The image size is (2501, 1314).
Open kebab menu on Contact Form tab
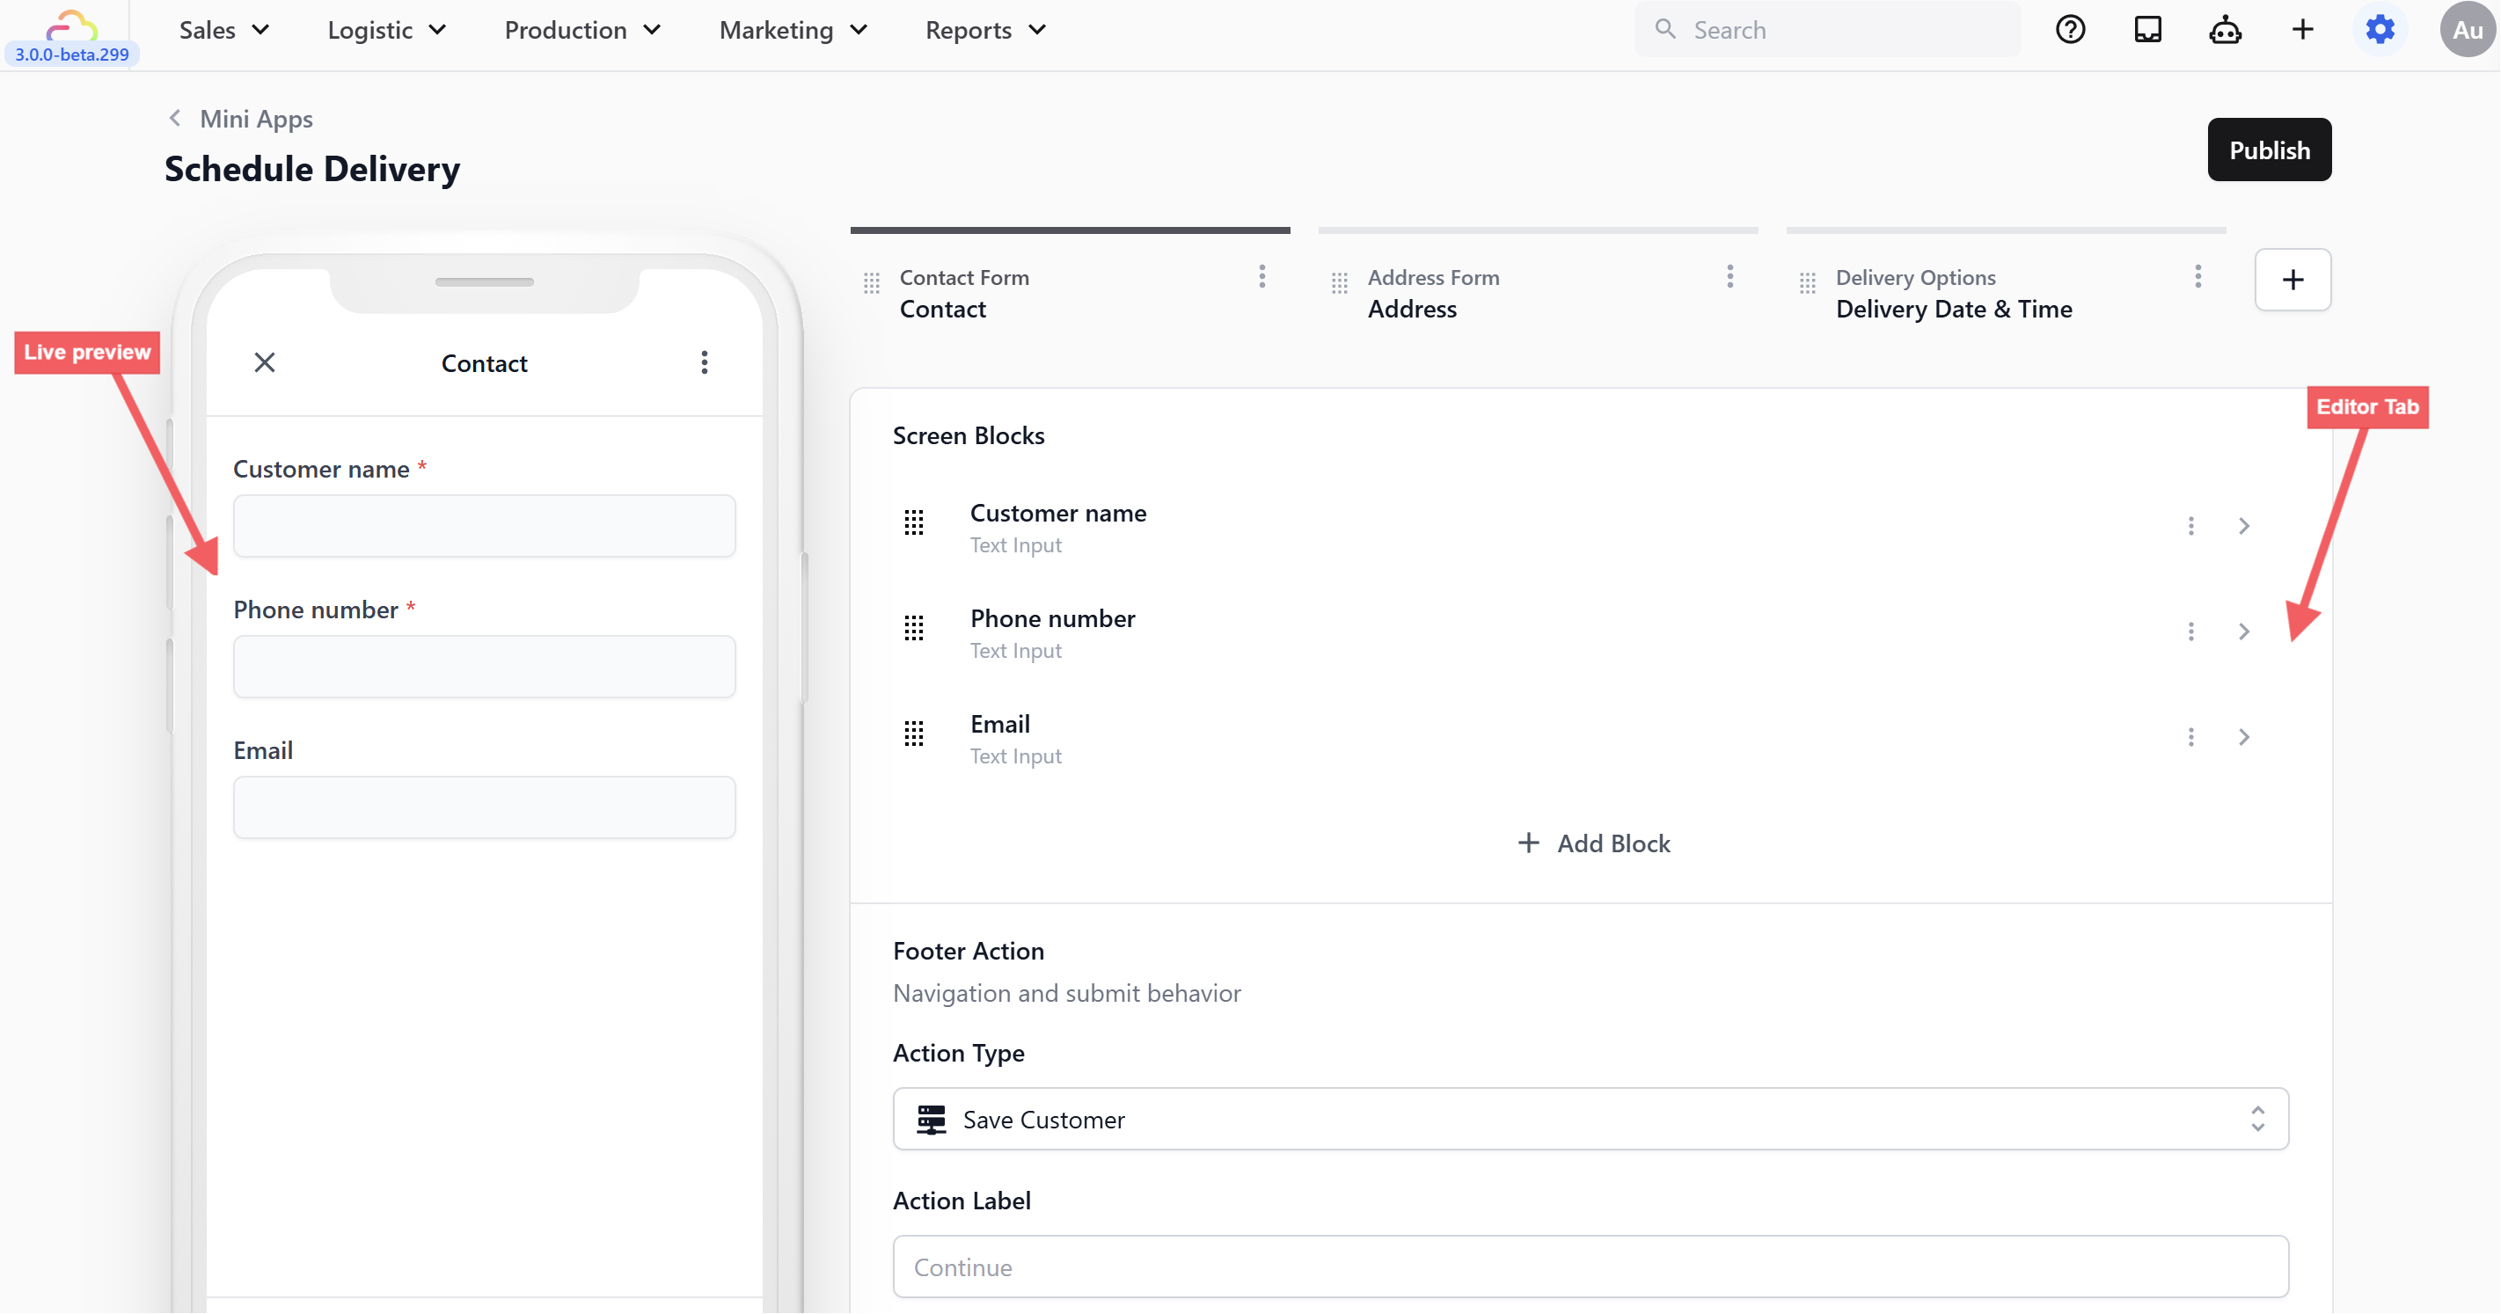(x=1261, y=278)
